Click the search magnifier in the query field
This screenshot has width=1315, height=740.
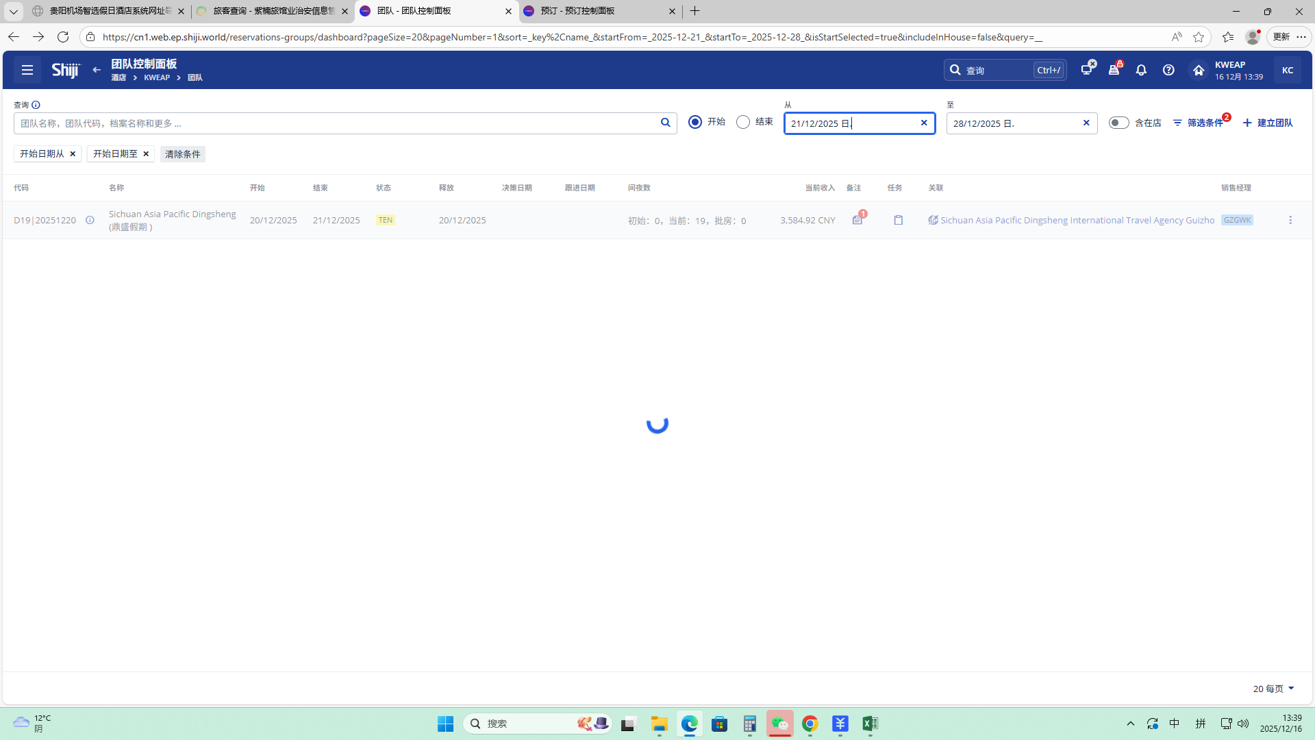click(x=665, y=123)
